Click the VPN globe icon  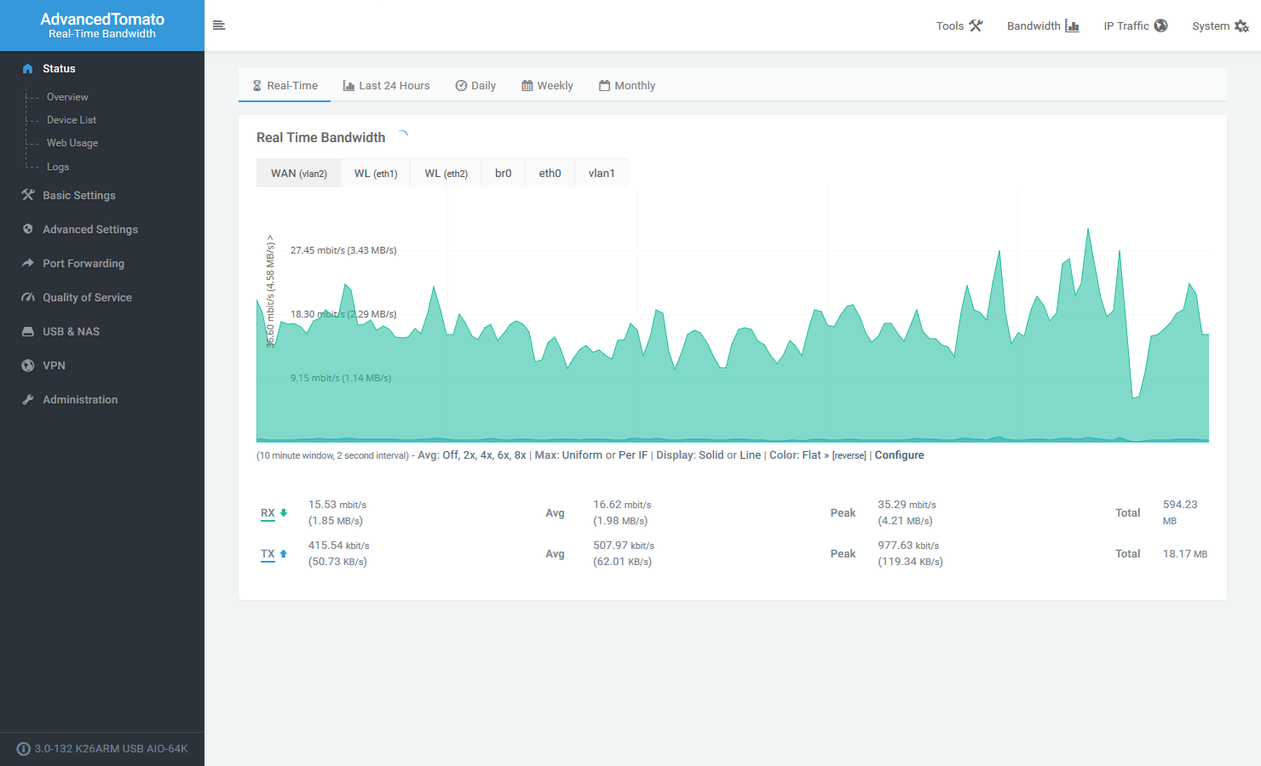(28, 365)
